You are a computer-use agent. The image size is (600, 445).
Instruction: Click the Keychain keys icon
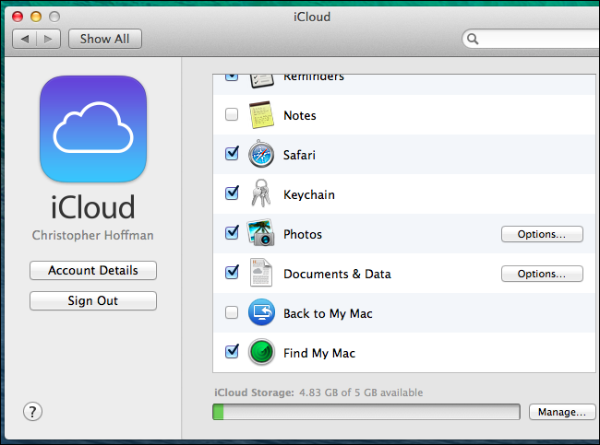click(261, 193)
